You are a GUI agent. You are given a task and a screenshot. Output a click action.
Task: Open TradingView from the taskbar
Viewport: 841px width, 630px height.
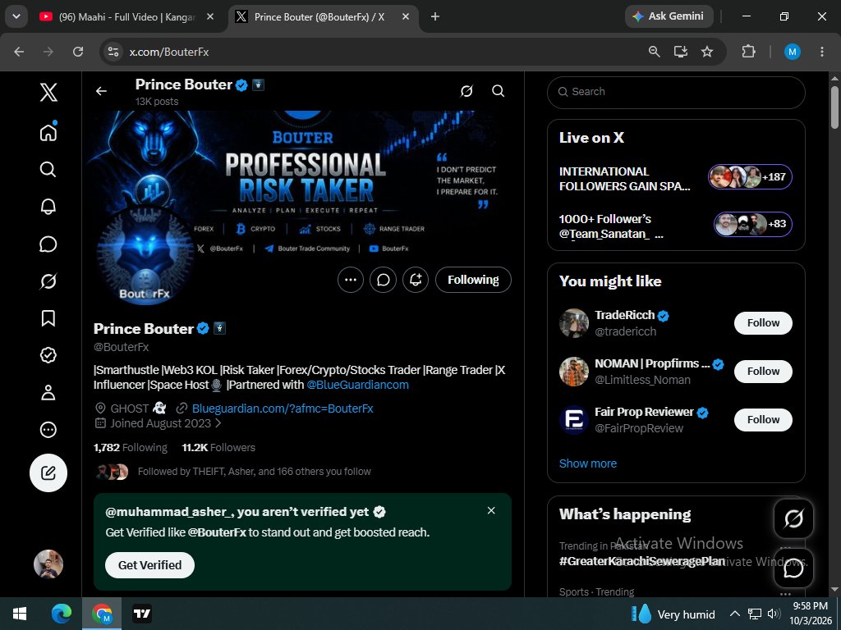pos(142,614)
